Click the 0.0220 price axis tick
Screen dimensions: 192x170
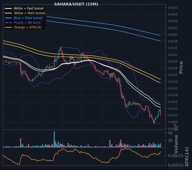click(x=173, y=88)
